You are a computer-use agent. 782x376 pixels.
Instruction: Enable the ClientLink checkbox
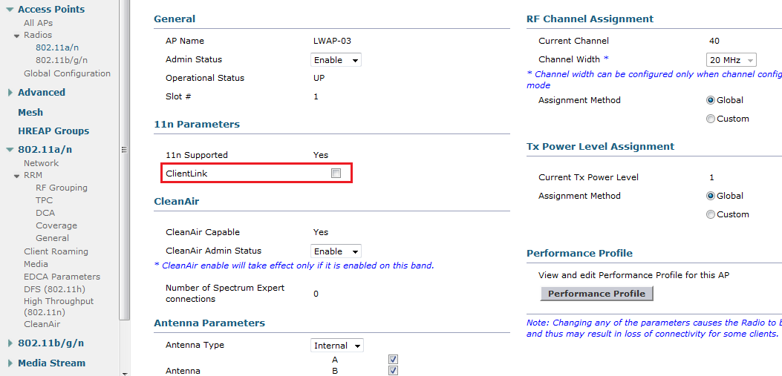336,174
